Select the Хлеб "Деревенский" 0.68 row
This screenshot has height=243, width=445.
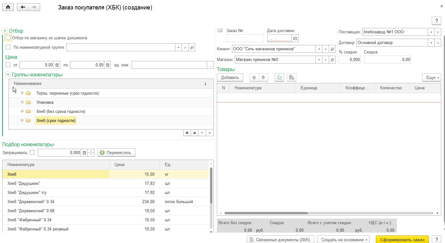click(x=106, y=211)
